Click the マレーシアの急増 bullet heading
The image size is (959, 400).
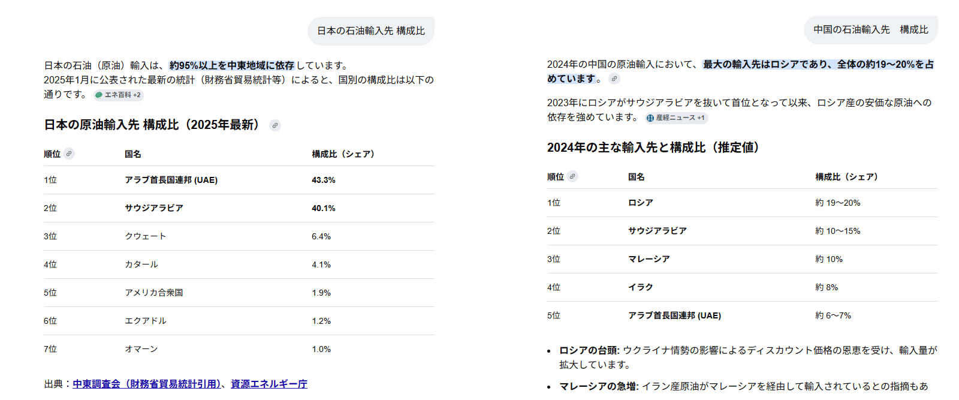[598, 386]
